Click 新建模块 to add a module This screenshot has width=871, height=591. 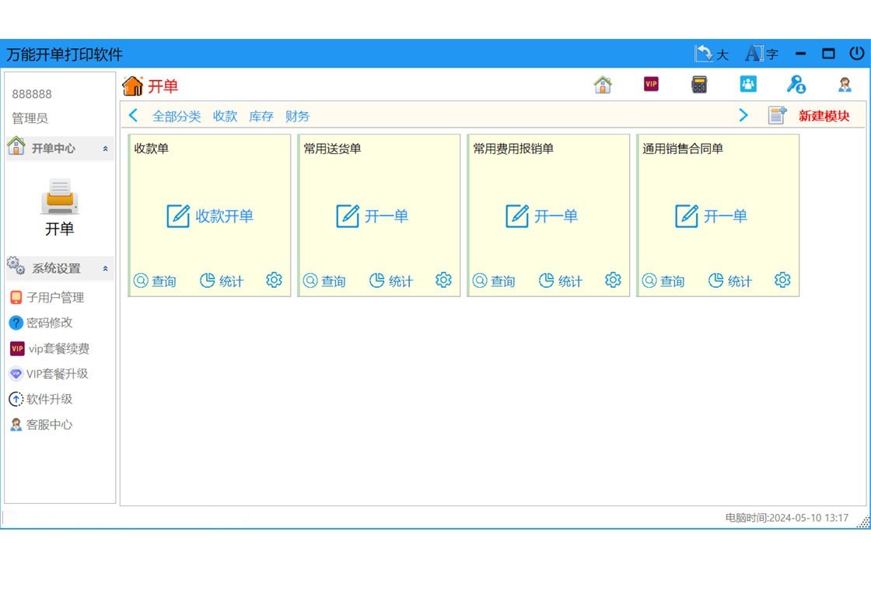(x=824, y=117)
